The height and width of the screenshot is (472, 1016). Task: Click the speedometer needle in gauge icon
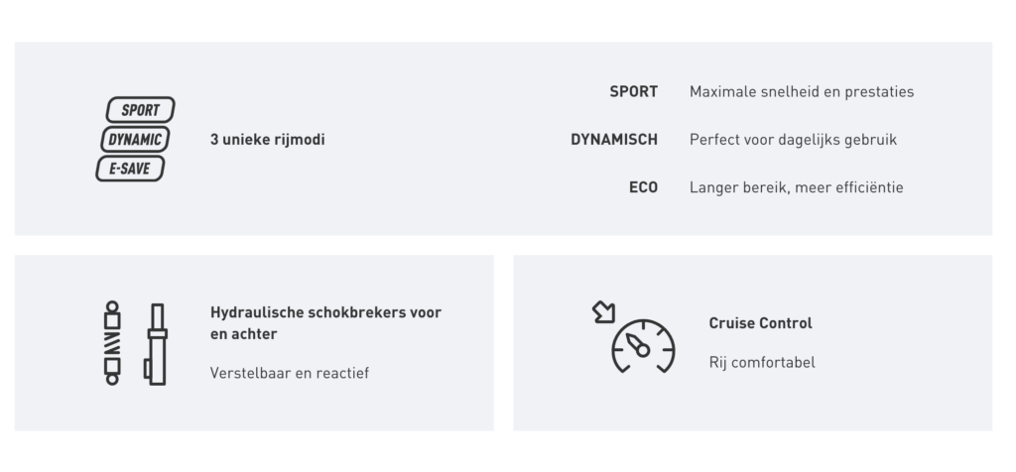click(638, 345)
